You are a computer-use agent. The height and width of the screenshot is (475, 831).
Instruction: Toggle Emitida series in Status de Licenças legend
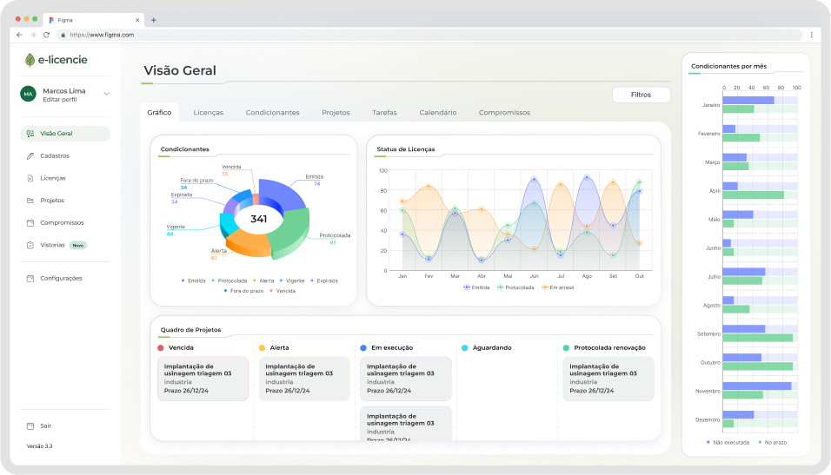point(476,287)
